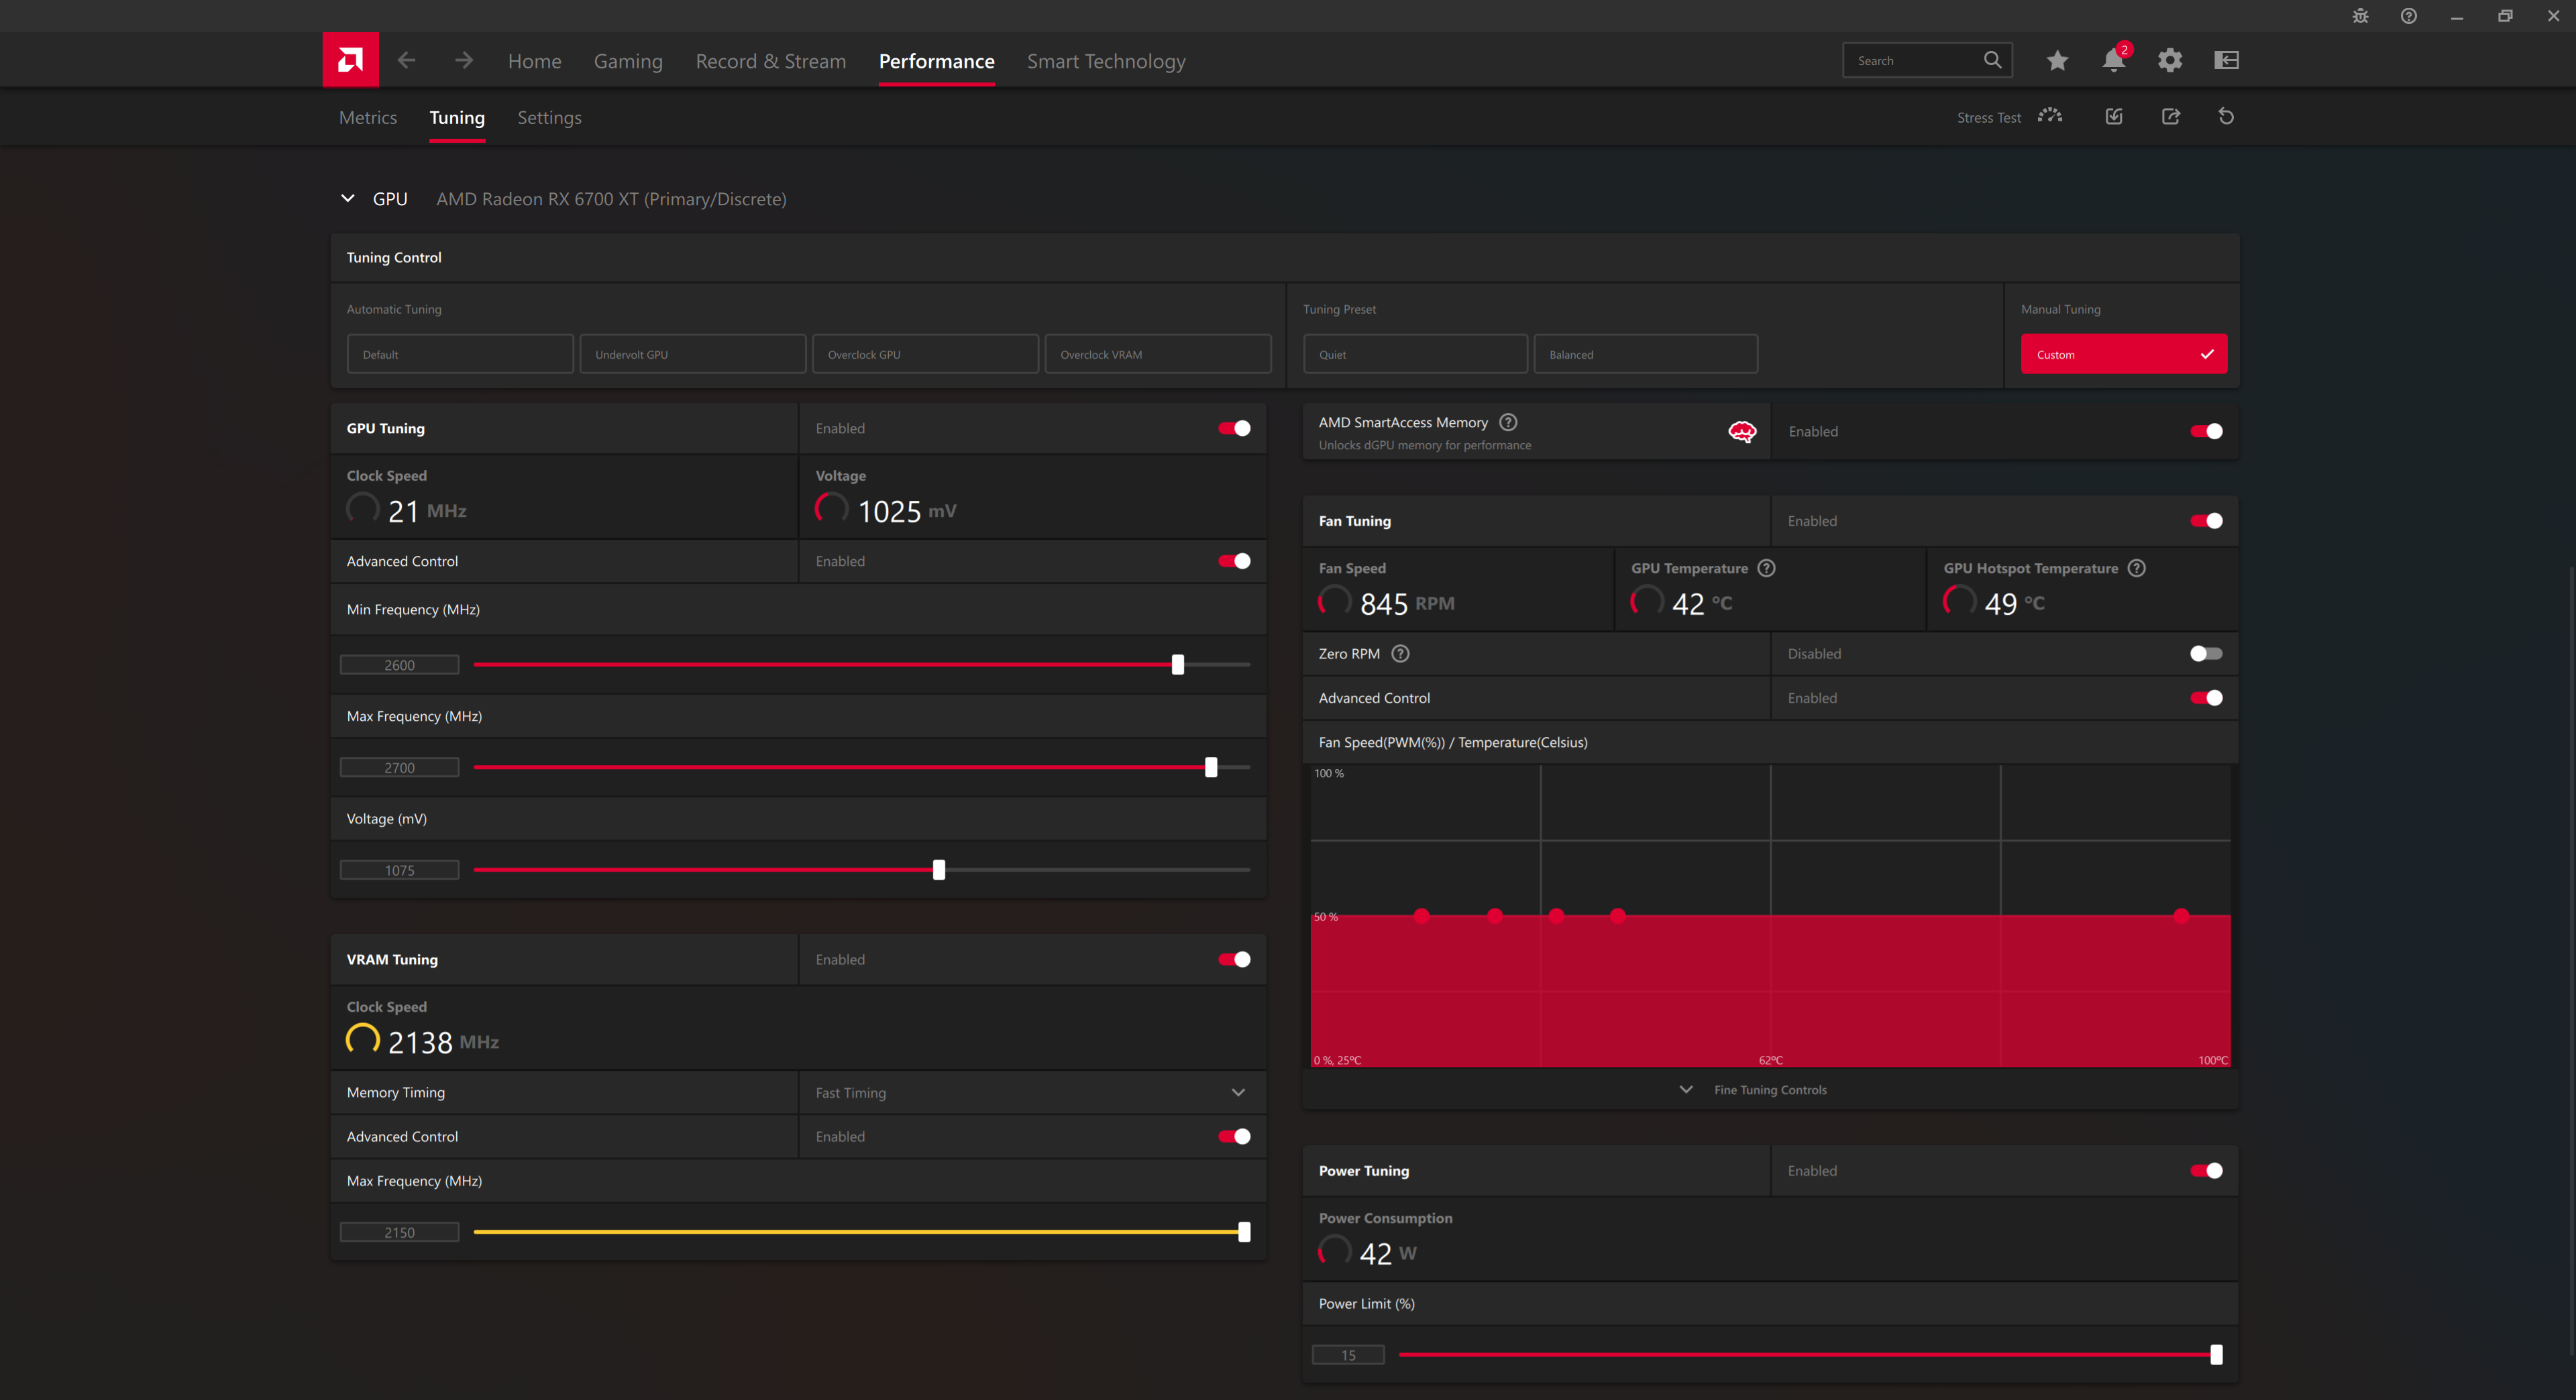
Task: Open GPU Hotspot Temperature help icon
Action: click(x=2136, y=568)
